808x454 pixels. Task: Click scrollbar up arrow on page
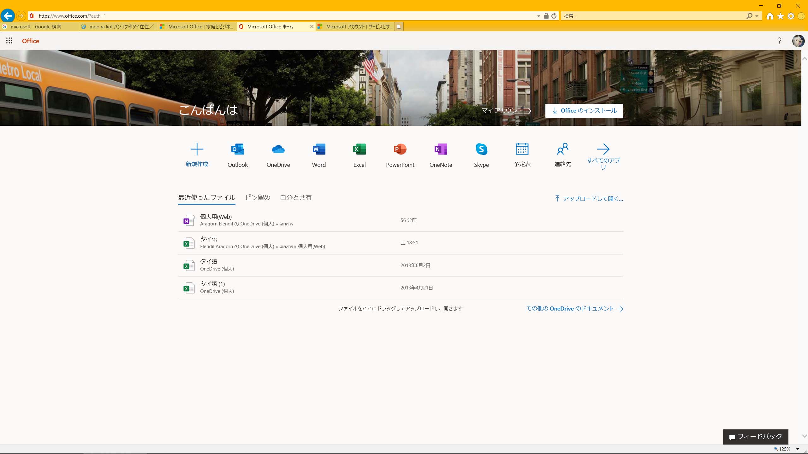point(805,59)
